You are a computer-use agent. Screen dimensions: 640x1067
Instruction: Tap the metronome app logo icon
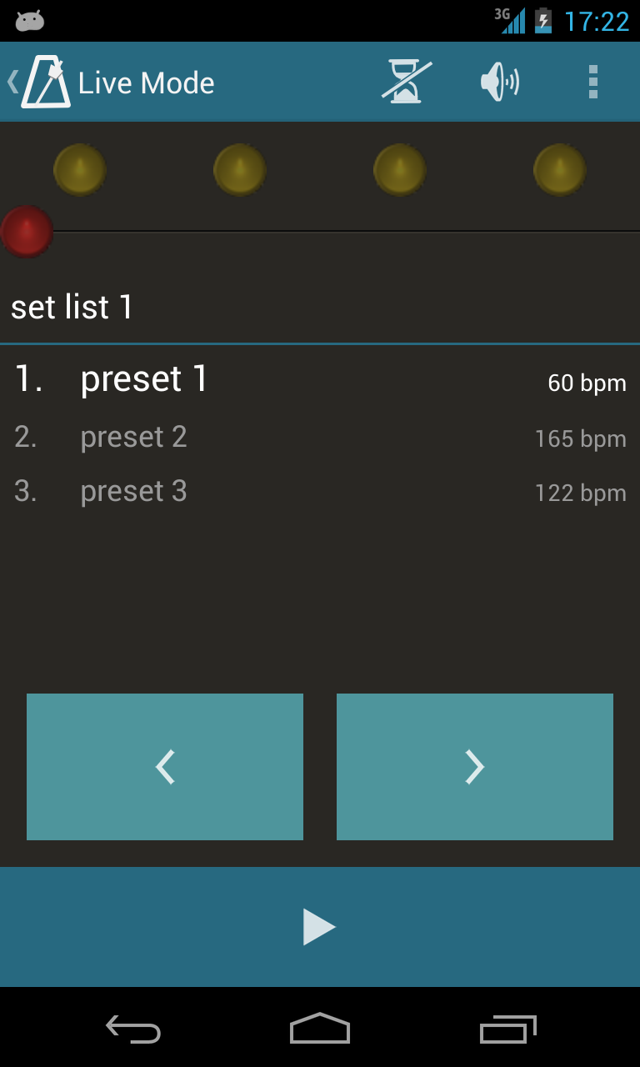click(46, 82)
